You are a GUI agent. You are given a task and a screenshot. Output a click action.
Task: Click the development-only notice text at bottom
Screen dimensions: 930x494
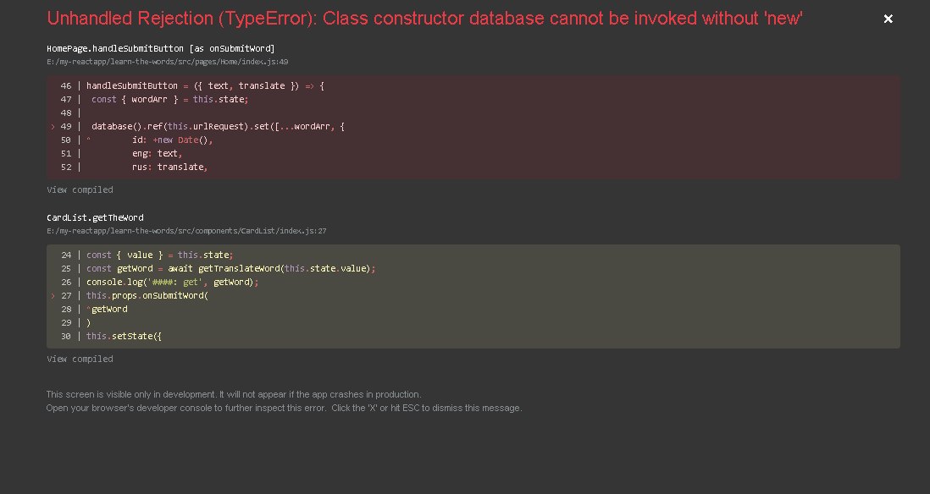(234, 394)
